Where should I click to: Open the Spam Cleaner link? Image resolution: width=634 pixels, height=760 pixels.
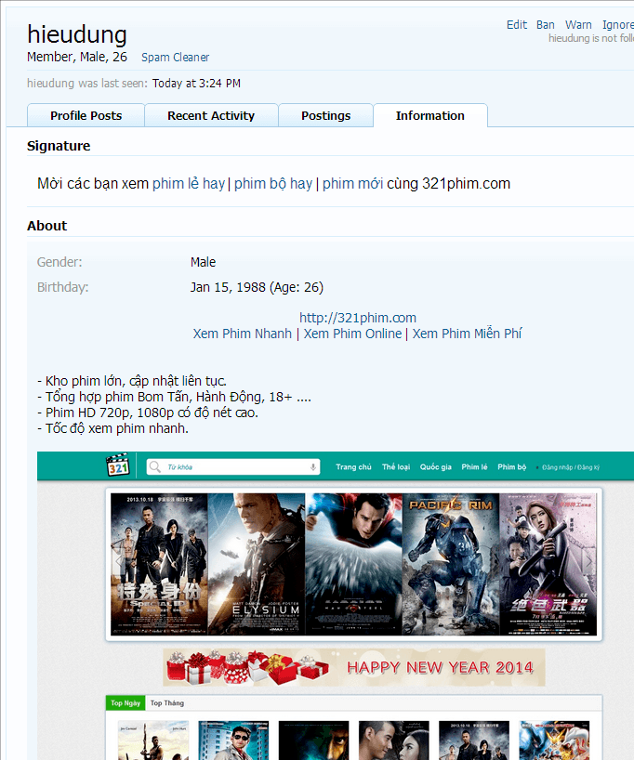175,58
